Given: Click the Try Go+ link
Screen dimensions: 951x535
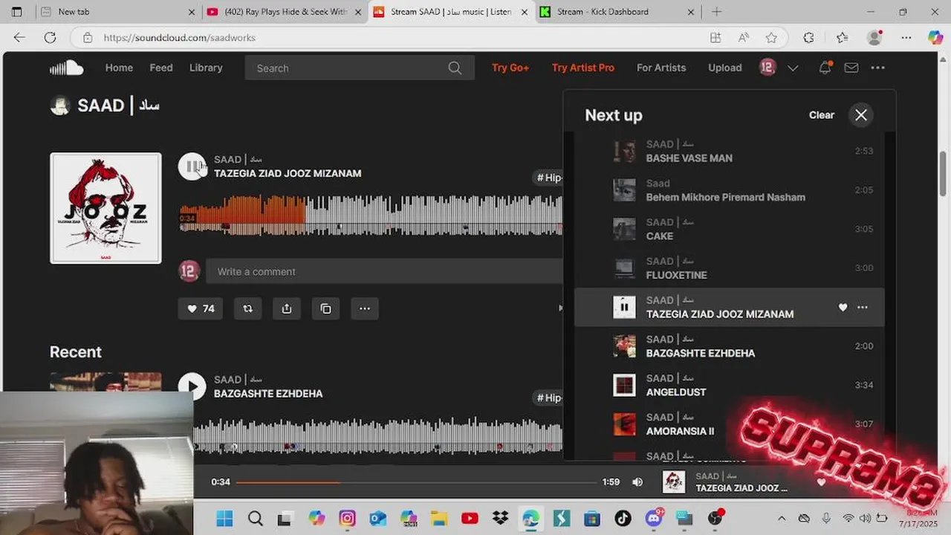Looking at the screenshot, I should pos(510,68).
